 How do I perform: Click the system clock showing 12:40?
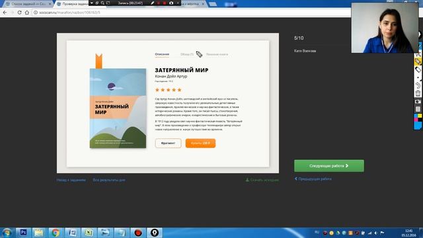(x=408, y=233)
